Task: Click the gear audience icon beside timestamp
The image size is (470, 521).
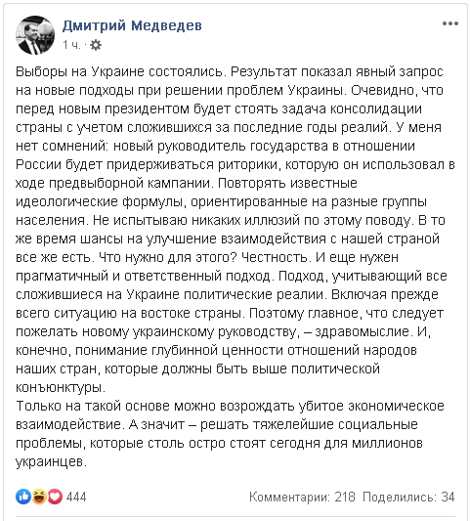Action: click(96, 45)
